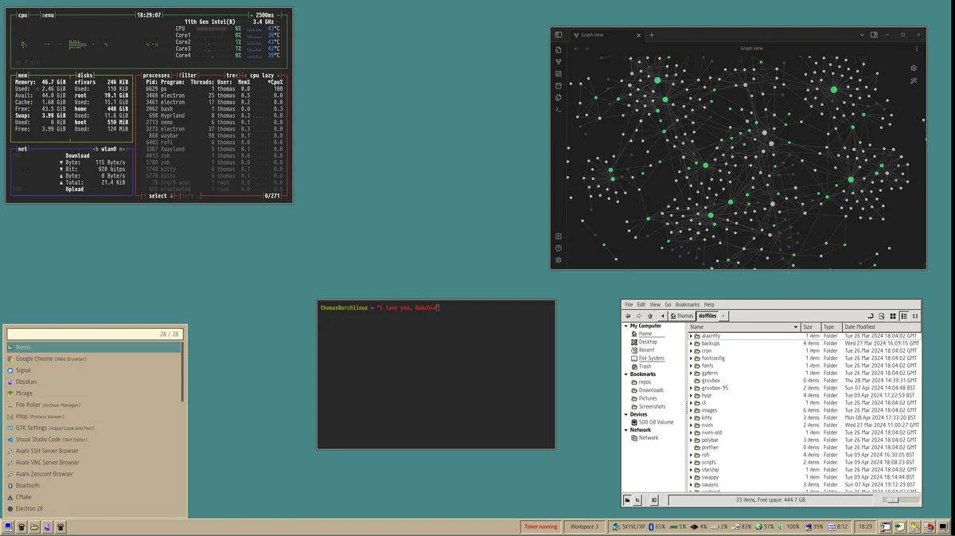This screenshot has width=955, height=536.
Task: Switch the file manager to compact icon view
Action: point(894,315)
